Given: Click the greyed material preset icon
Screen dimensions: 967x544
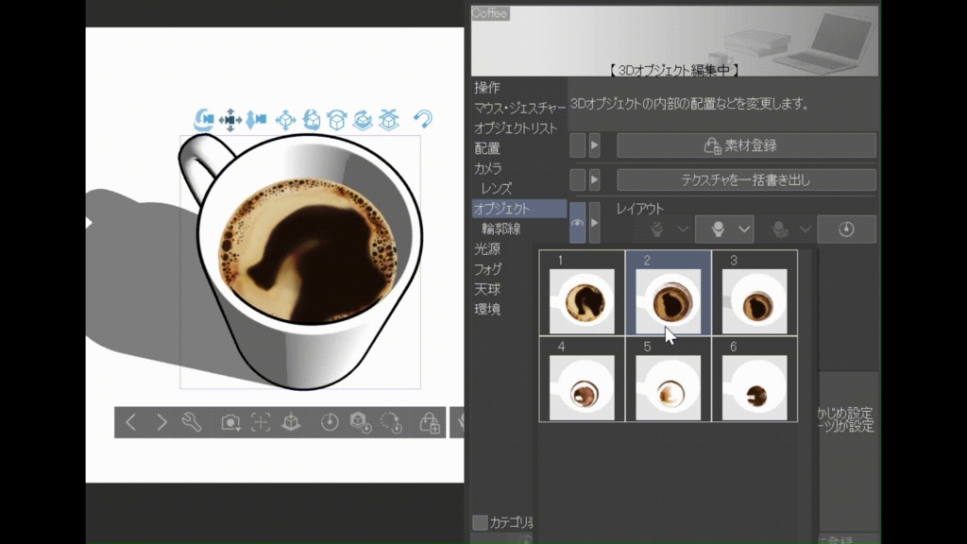Looking at the screenshot, I should coord(657,229).
